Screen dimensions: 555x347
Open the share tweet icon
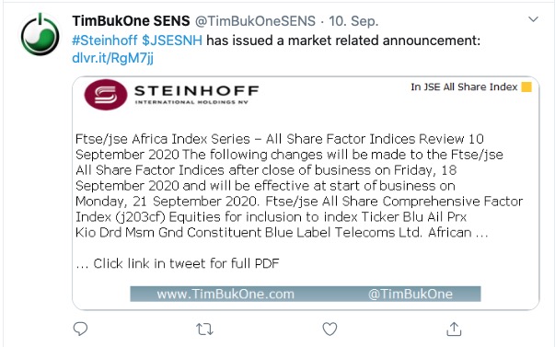pos(454,329)
